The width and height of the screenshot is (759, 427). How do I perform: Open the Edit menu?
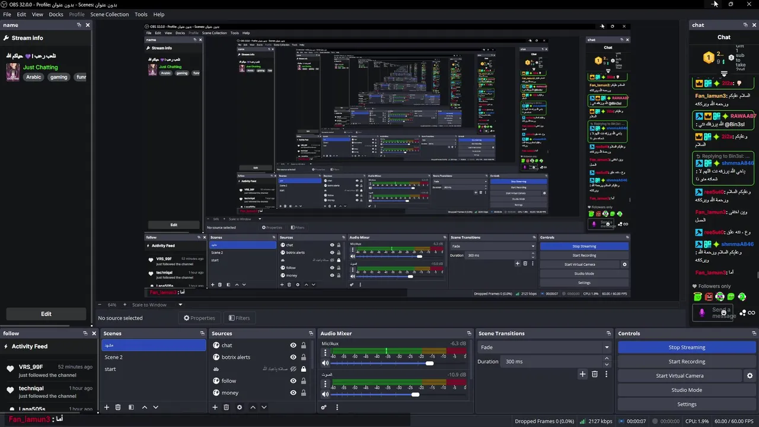[21, 14]
